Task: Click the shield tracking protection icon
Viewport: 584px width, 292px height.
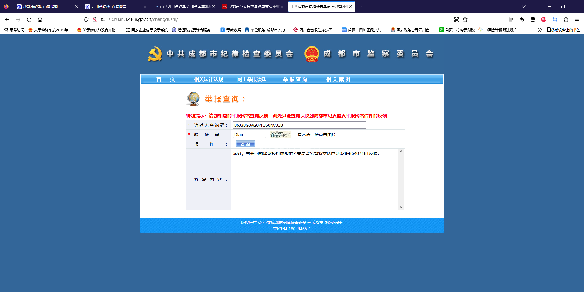Action: coord(86,19)
